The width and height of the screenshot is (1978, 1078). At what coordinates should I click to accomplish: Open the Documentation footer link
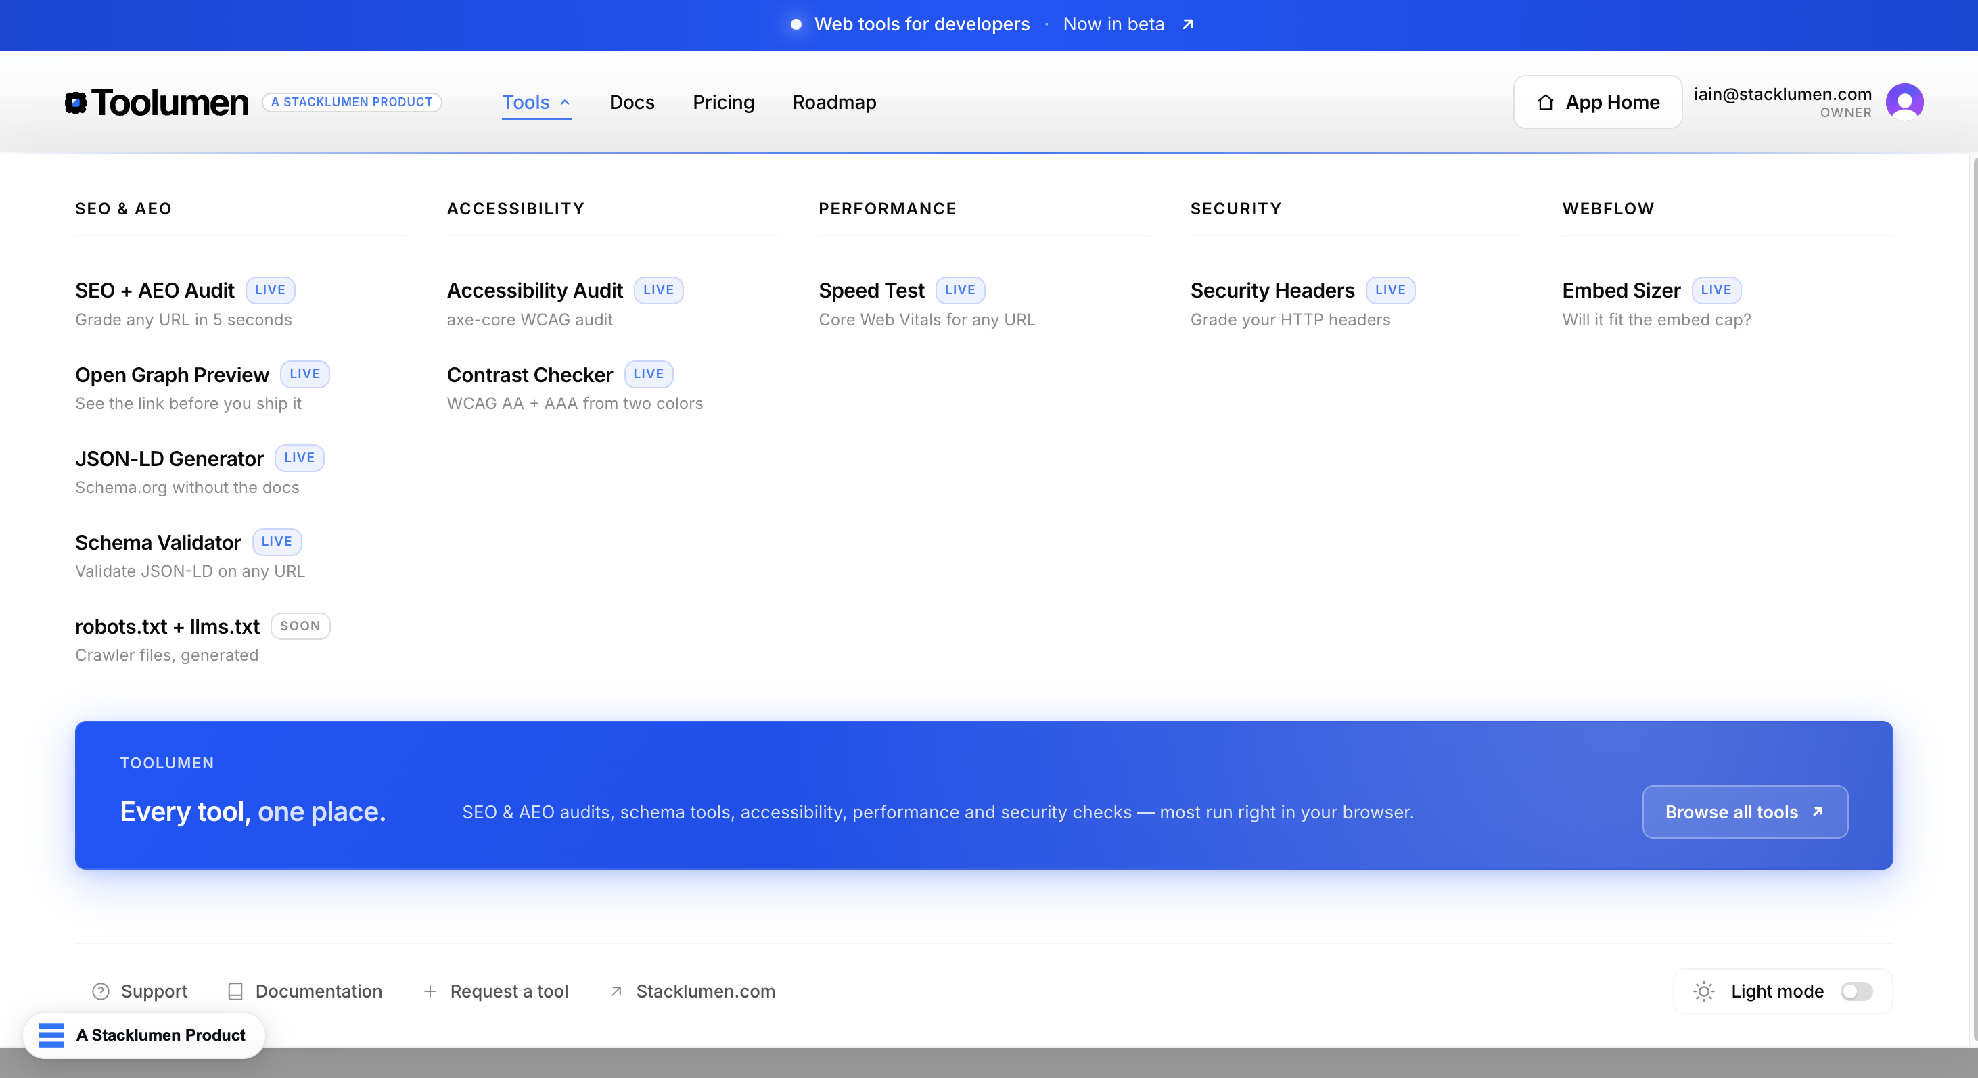[x=319, y=991]
